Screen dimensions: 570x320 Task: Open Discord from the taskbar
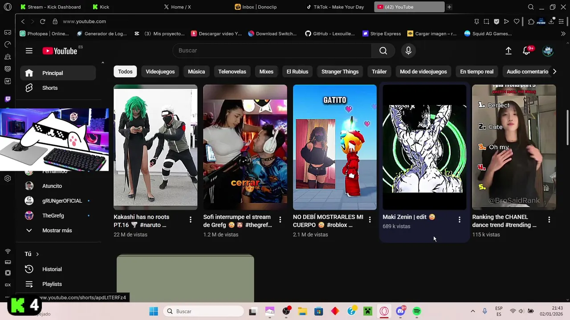(x=400, y=311)
